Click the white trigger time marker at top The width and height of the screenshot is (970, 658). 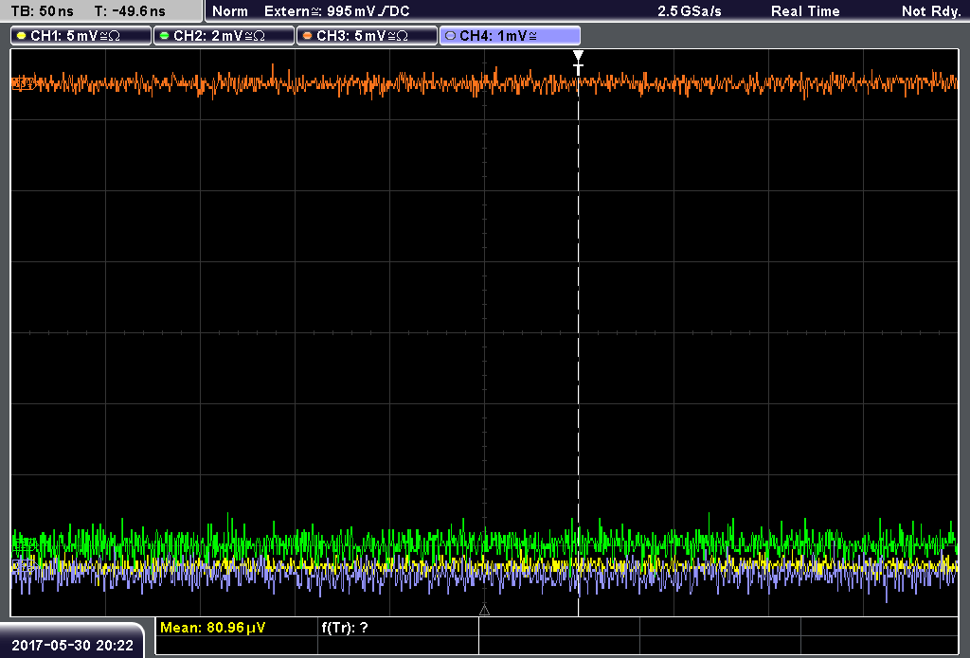click(x=578, y=62)
